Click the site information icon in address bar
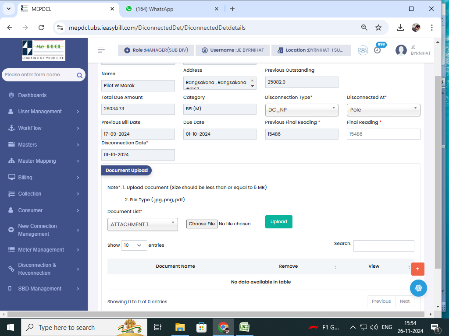Image resolution: width=449 pixels, height=336 pixels. pos(60,28)
